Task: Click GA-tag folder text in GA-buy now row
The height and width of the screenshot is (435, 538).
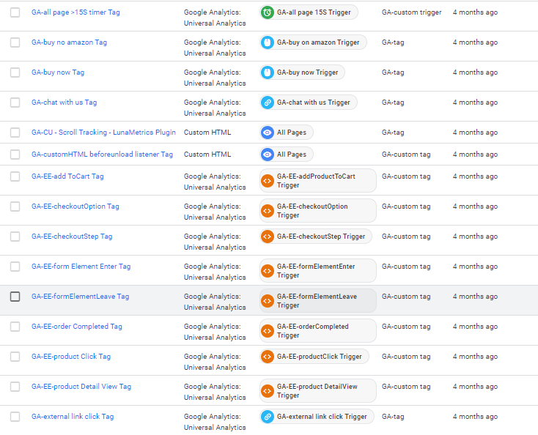Action: pyautogui.click(x=393, y=72)
